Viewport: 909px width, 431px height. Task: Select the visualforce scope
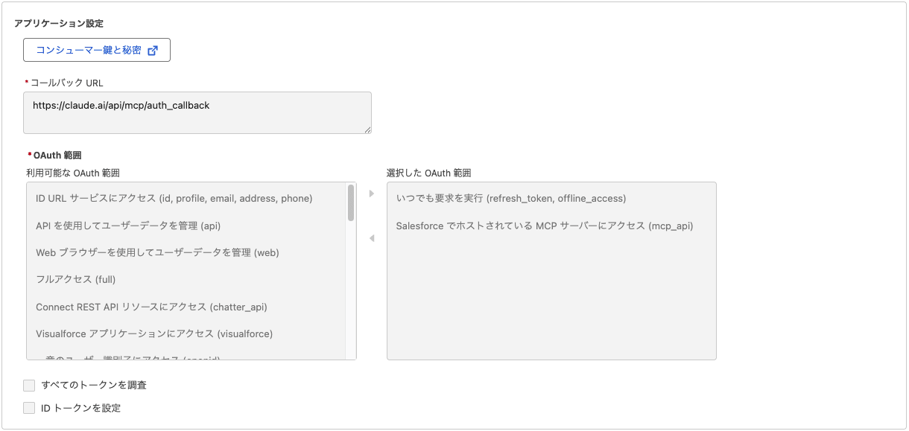point(154,333)
